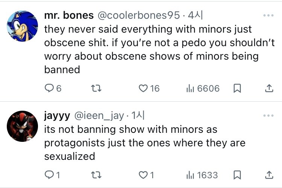The image size is (282, 188).
Task: Share mr. bones' tweet
Action: pos(269,89)
